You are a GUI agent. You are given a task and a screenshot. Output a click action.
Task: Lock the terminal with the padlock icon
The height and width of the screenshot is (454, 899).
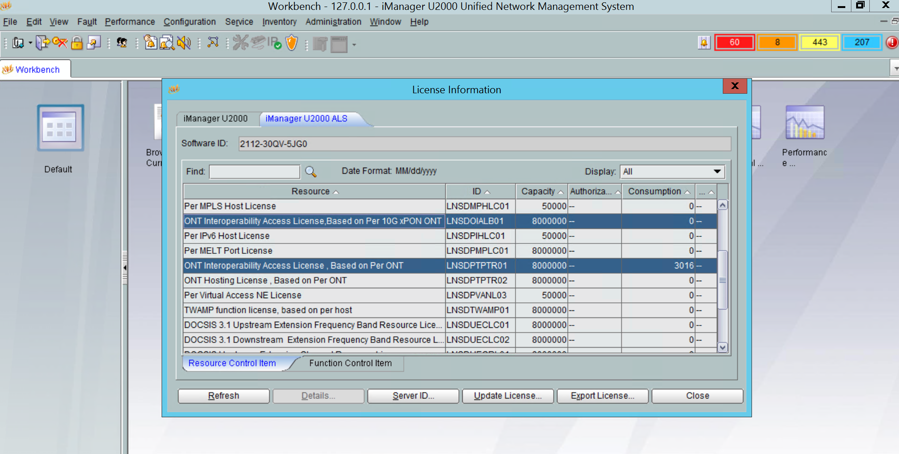(x=77, y=43)
